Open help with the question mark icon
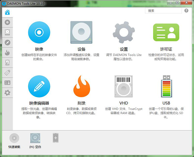 (186, 11)
